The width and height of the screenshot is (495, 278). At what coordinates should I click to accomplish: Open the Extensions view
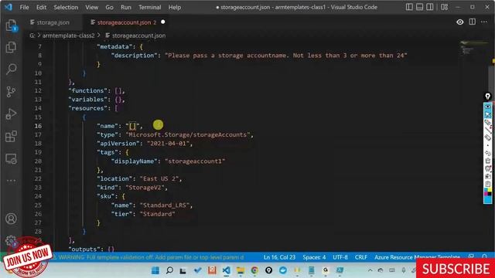(x=12, y=137)
